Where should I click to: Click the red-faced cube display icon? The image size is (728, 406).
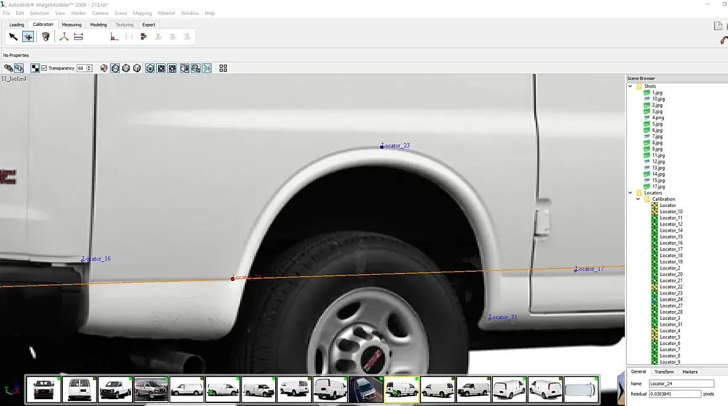pyautogui.click(x=104, y=68)
